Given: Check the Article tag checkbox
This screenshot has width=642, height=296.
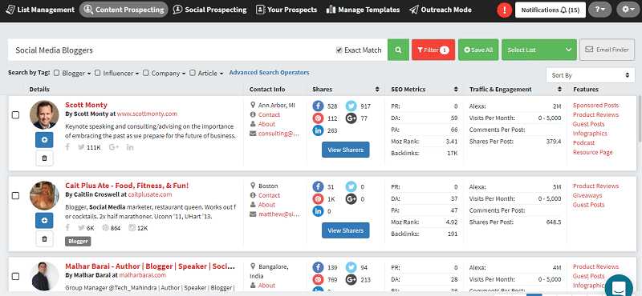Looking at the screenshot, I should [193, 73].
